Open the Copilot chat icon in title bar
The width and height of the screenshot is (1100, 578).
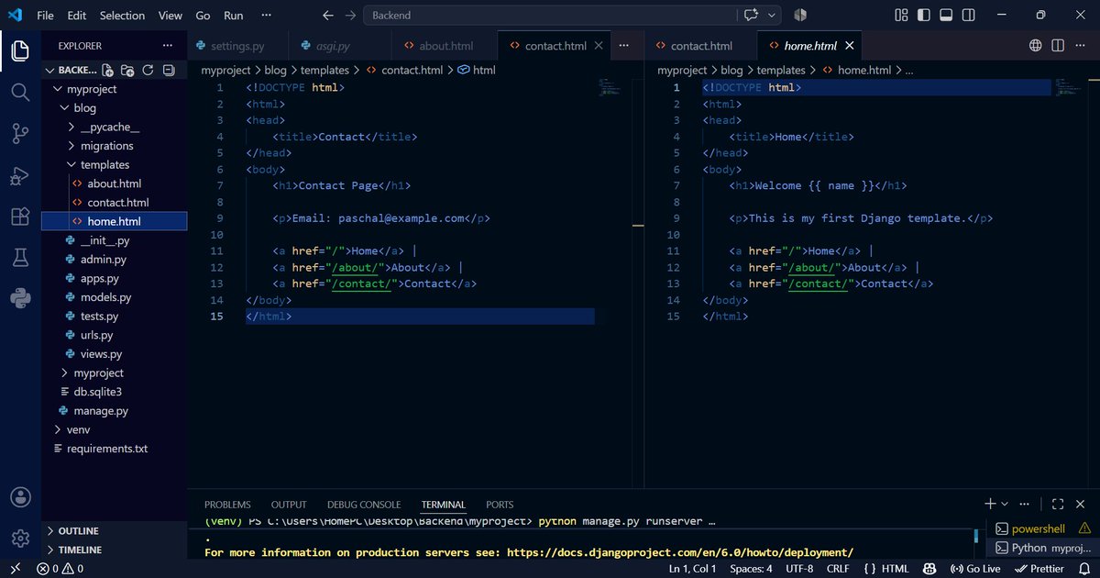pyautogui.click(x=753, y=16)
